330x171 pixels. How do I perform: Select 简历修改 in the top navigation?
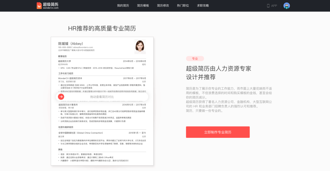click(x=163, y=5)
